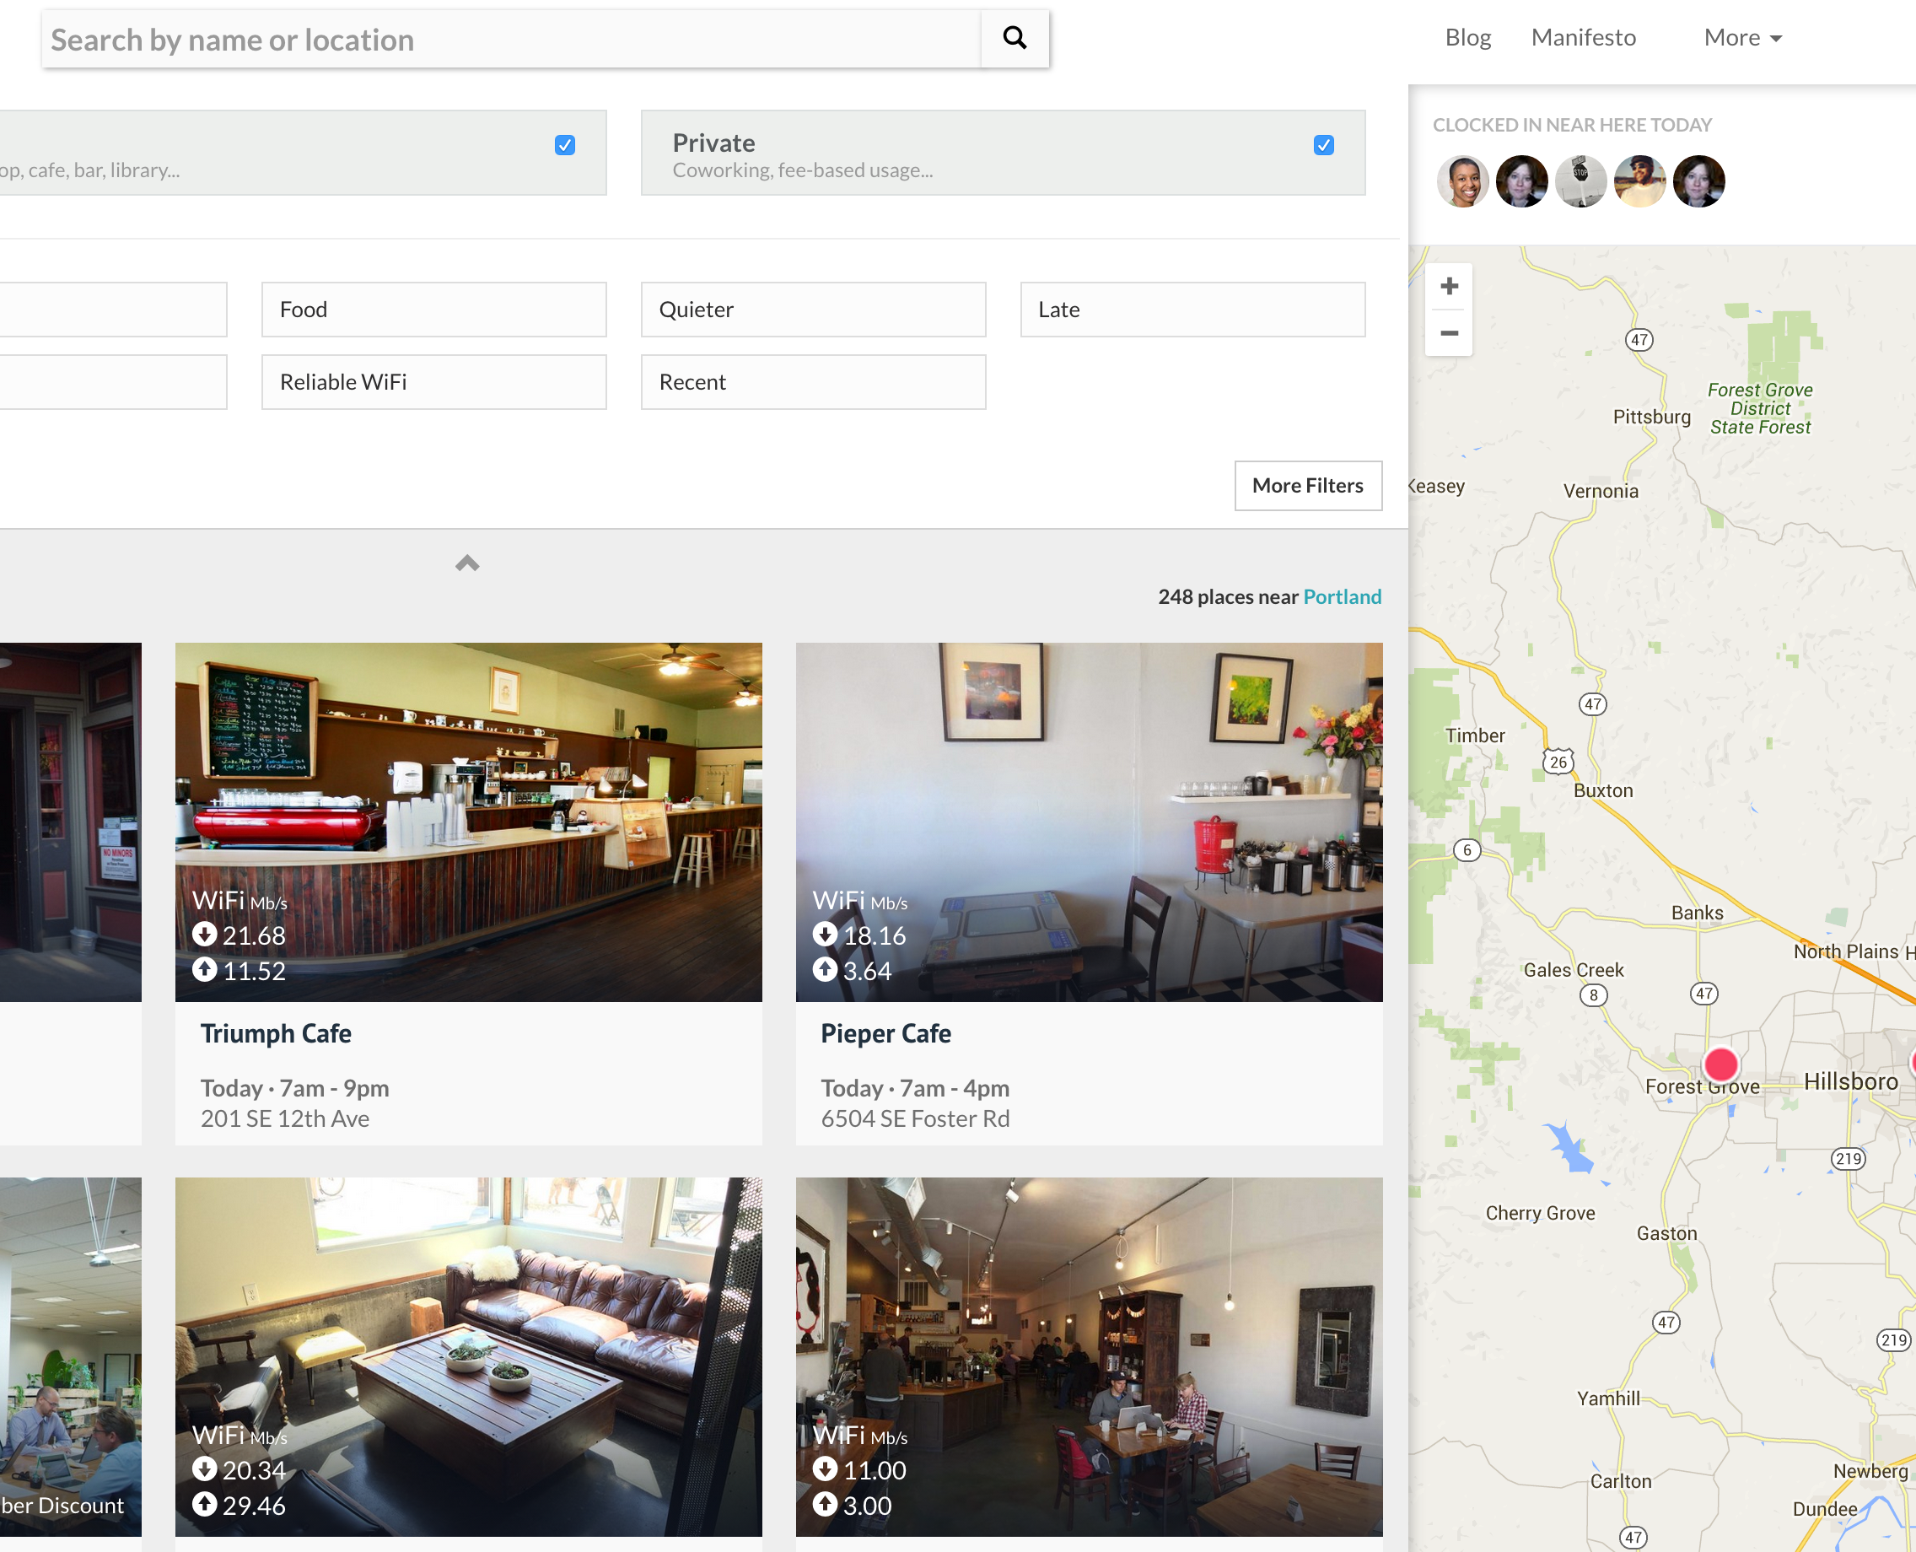Click the first clocked-in user avatar
Image resolution: width=1916 pixels, height=1552 pixels.
click(x=1462, y=181)
